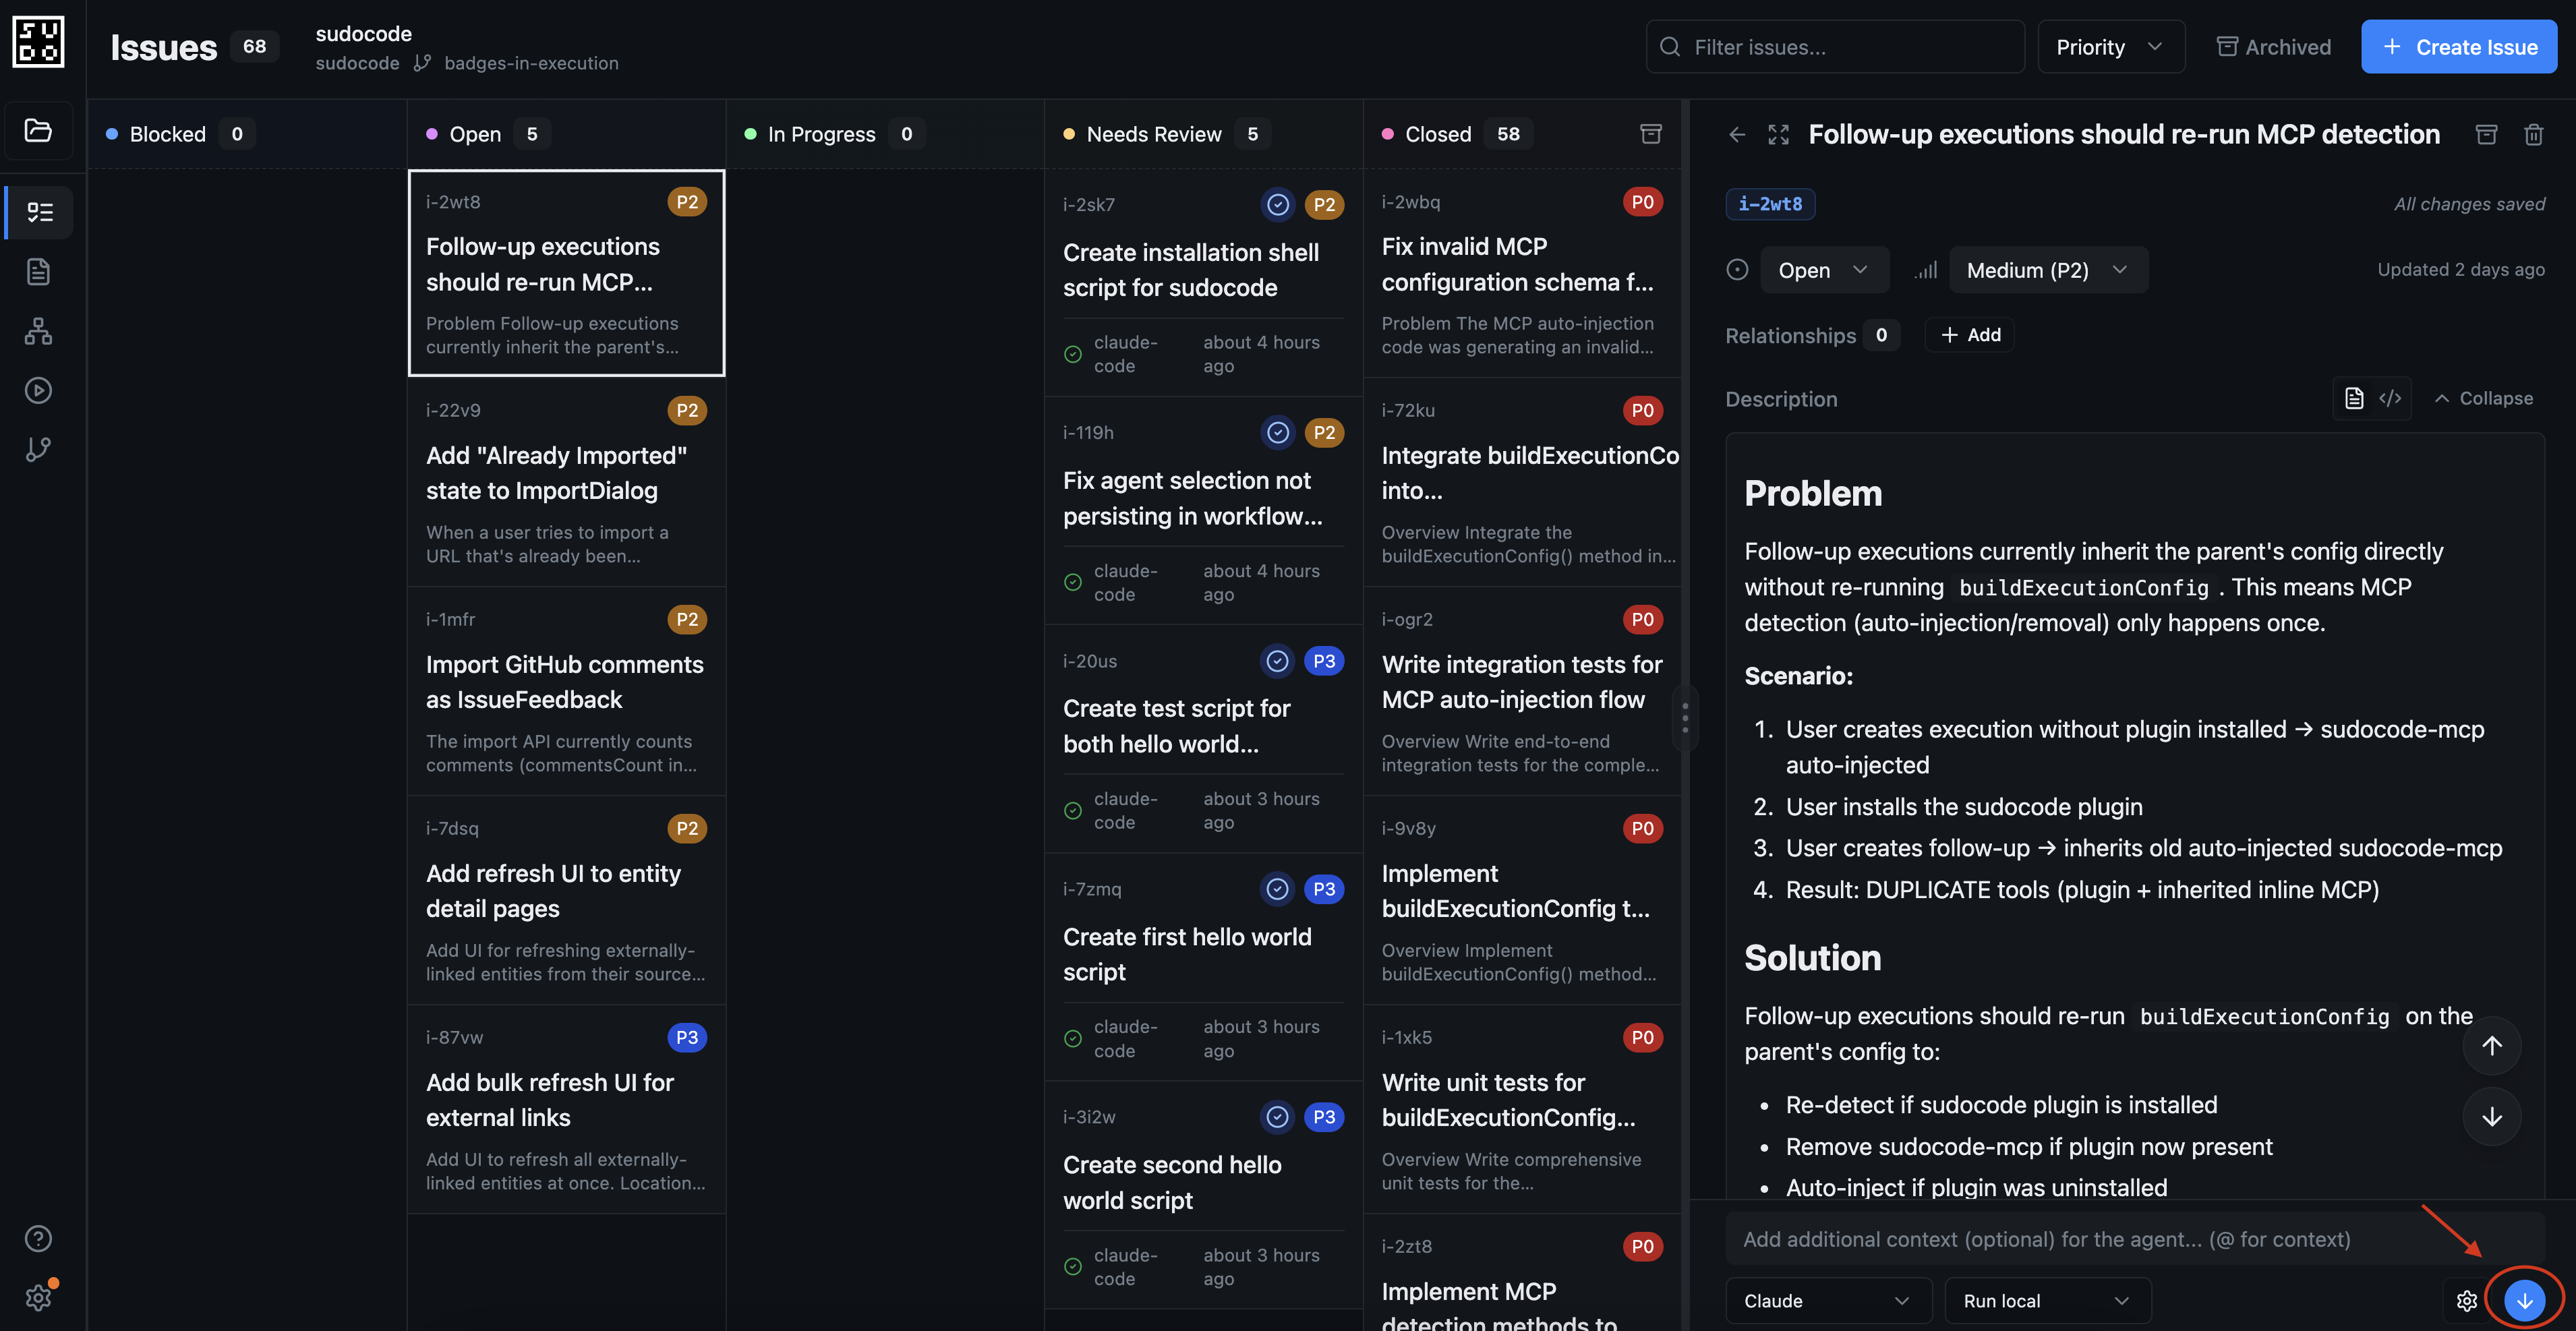Open the executions play sidebar icon
Viewport: 2576px width, 1331px height.
pyautogui.click(x=38, y=390)
